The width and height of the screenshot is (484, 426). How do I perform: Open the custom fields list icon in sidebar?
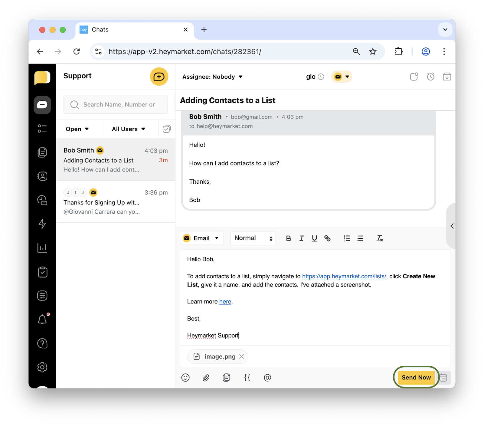pos(42,296)
